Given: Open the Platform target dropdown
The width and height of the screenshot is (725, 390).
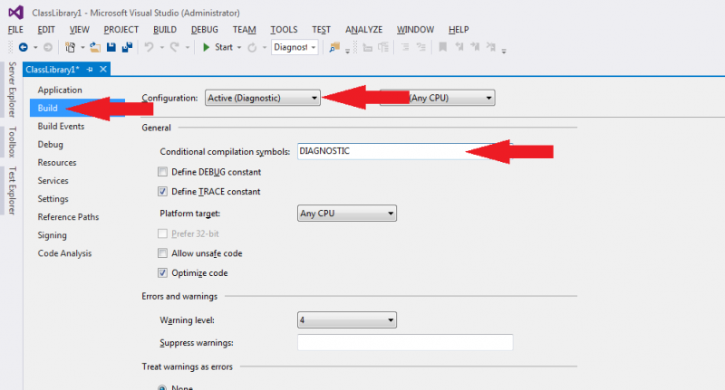Looking at the screenshot, I should (x=347, y=214).
